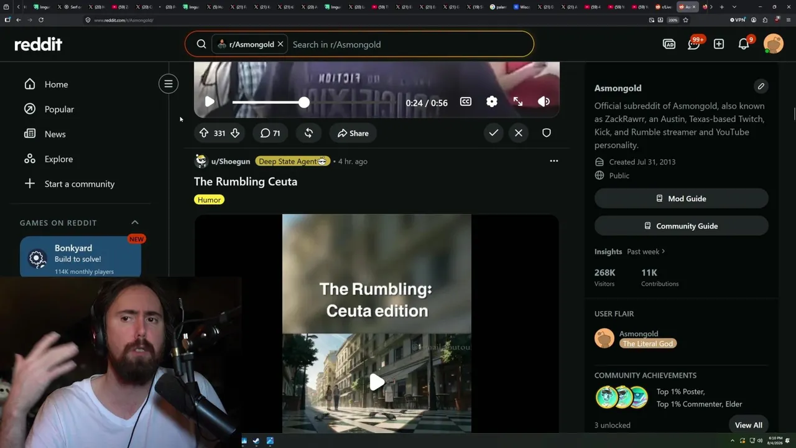This screenshot has width=796, height=448.
Task: Create a new post with plus icon
Action: point(719,44)
